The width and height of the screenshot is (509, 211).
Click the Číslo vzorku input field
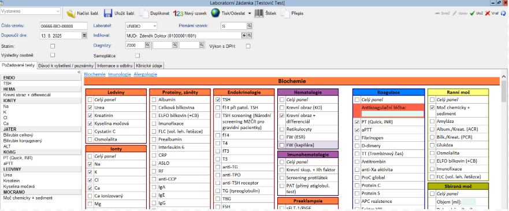click(x=64, y=26)
